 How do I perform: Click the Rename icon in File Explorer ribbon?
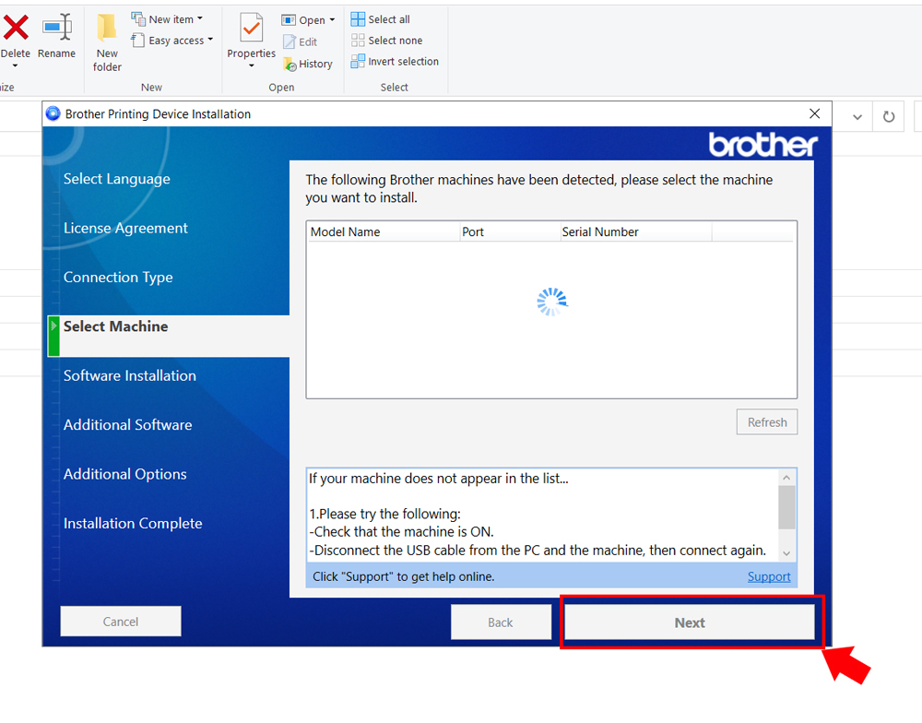click(57, 27)
